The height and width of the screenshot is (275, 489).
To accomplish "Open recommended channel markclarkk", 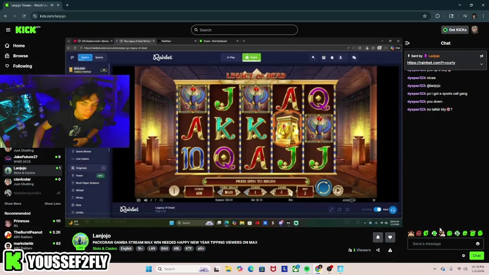I will pyautogui.click(x=32, y=246).
